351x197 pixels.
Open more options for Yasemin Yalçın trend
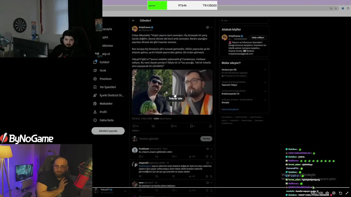point(265,82)
